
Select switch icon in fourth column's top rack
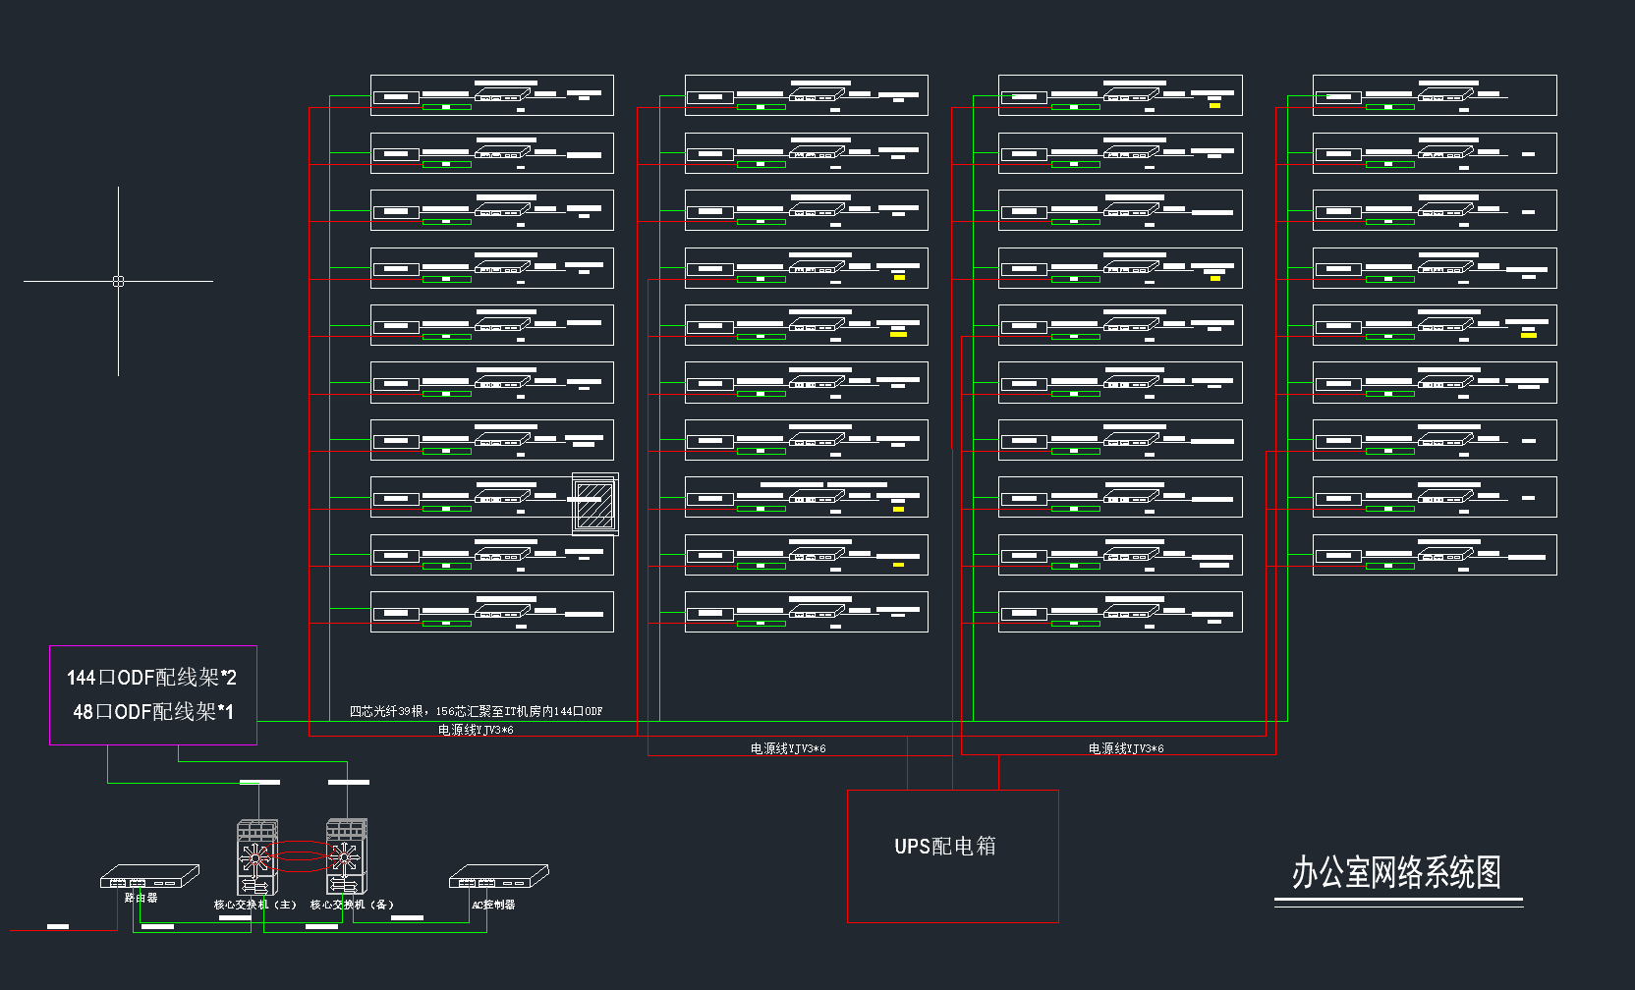point(1444,95)
